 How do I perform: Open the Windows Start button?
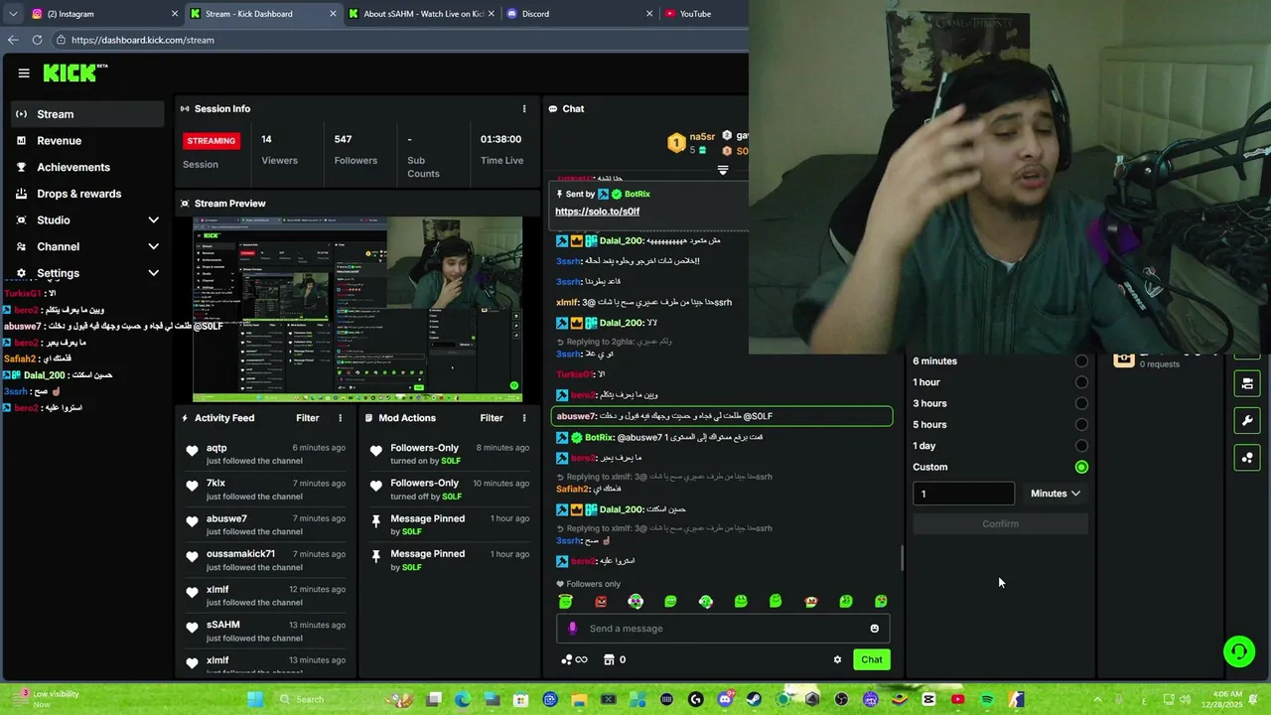(x=255, y=699)
